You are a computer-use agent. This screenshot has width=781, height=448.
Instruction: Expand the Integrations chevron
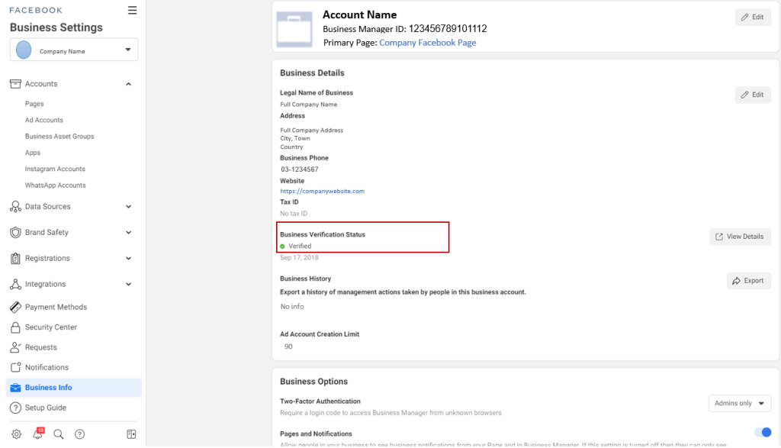(128, 284)
